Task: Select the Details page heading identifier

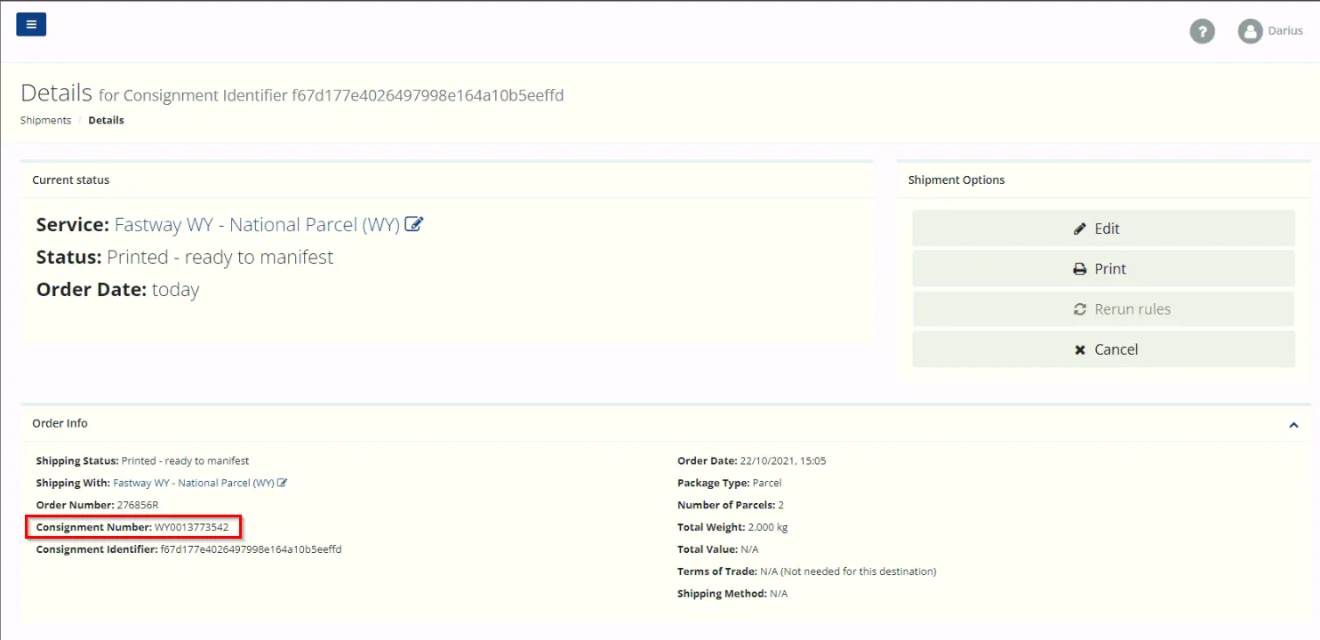Action: pyautogui.click(x=428, y=95)
